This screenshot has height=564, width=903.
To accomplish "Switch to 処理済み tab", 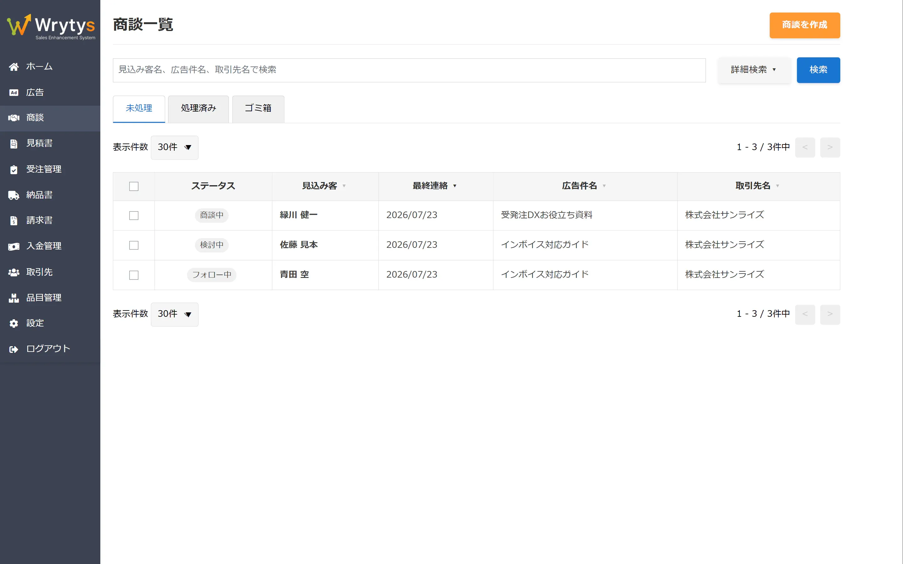I will pos(198,108).
